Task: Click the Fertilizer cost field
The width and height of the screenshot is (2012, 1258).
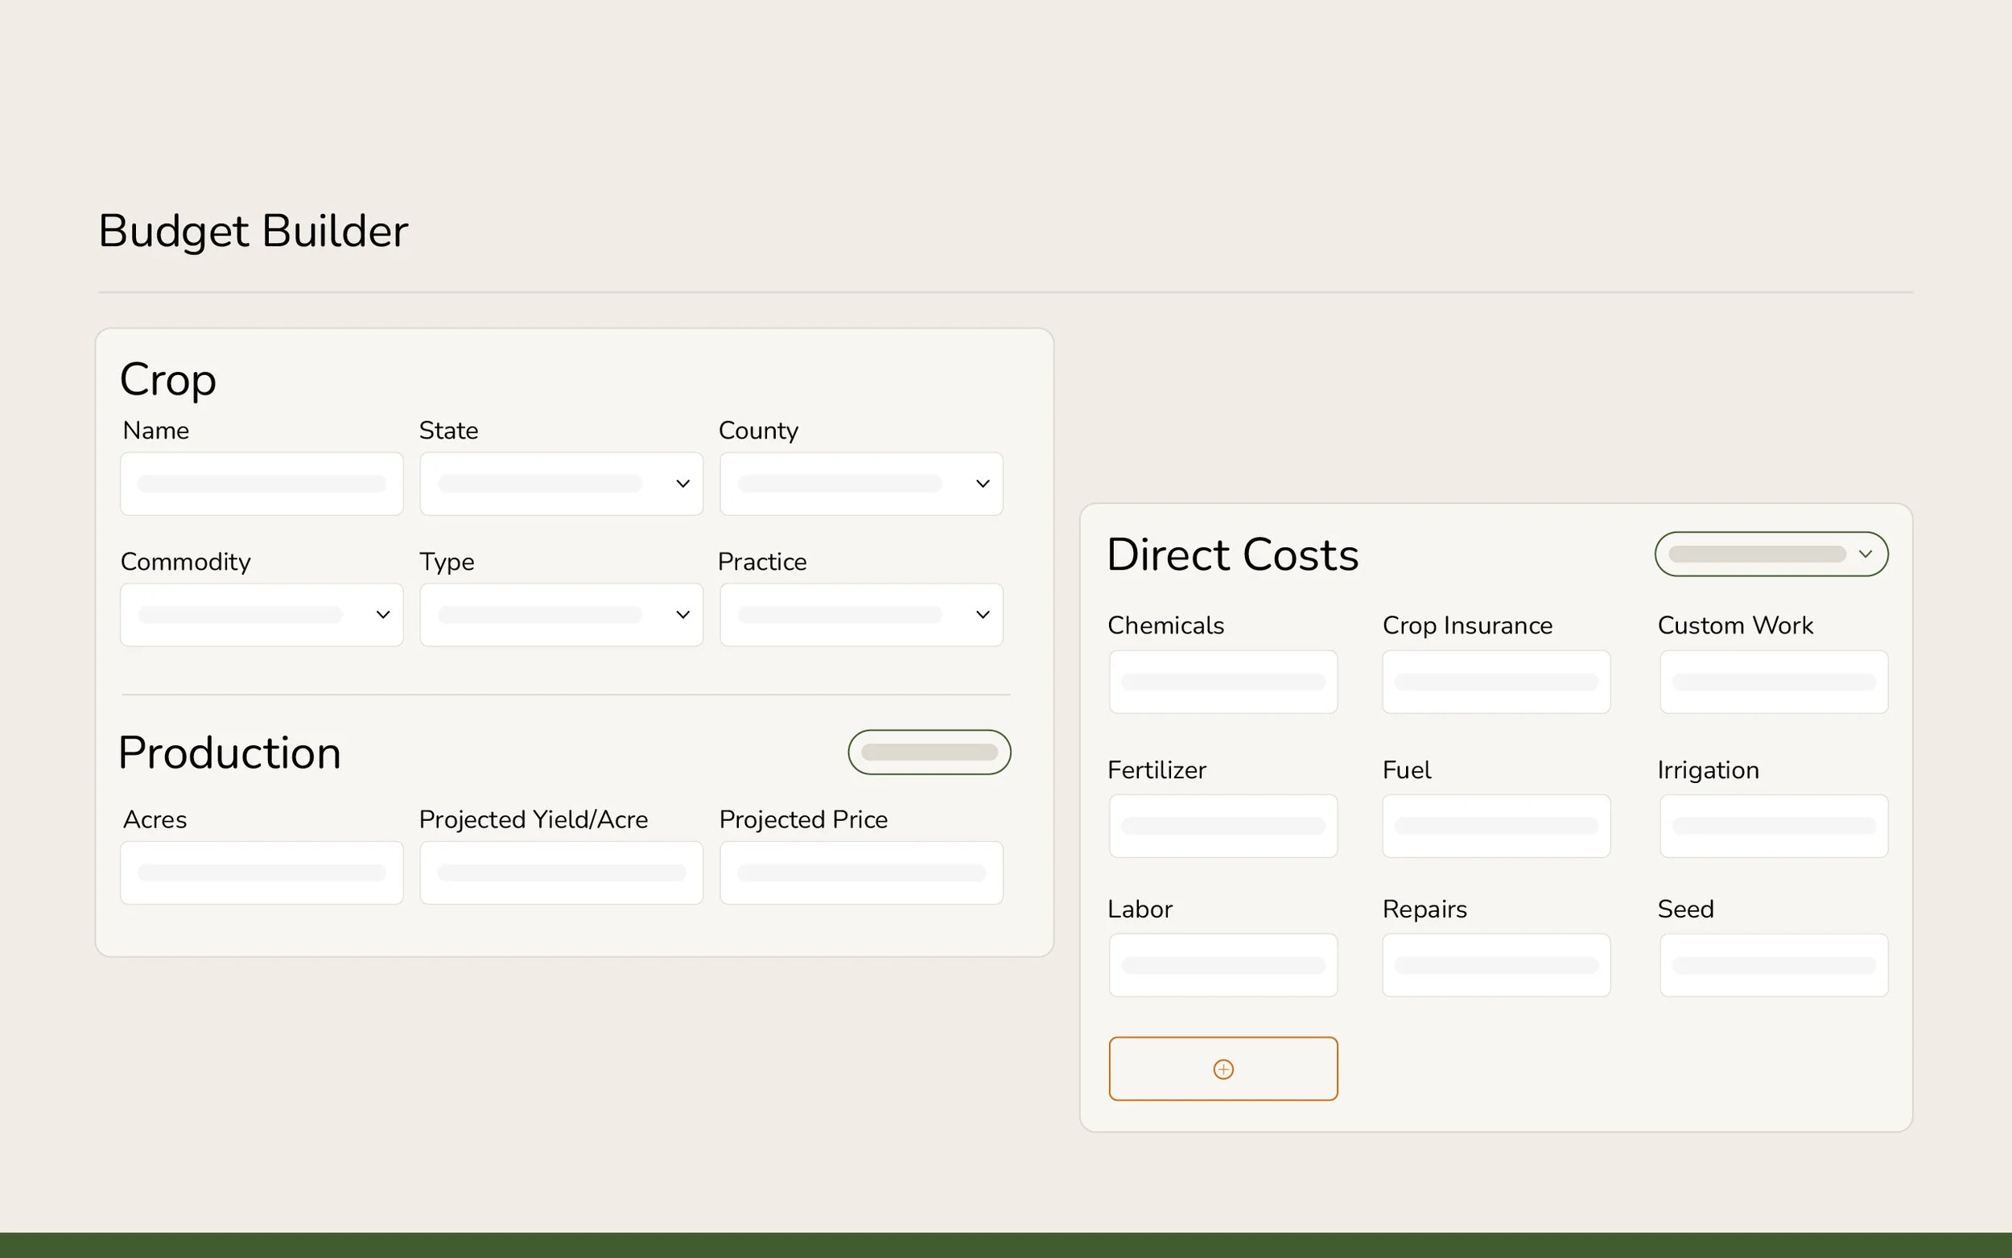Action: coord(1222,826)
